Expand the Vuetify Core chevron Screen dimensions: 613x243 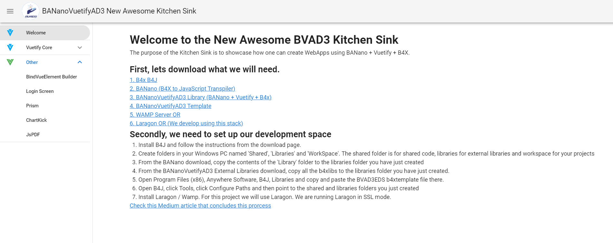(x=80, y=48)
